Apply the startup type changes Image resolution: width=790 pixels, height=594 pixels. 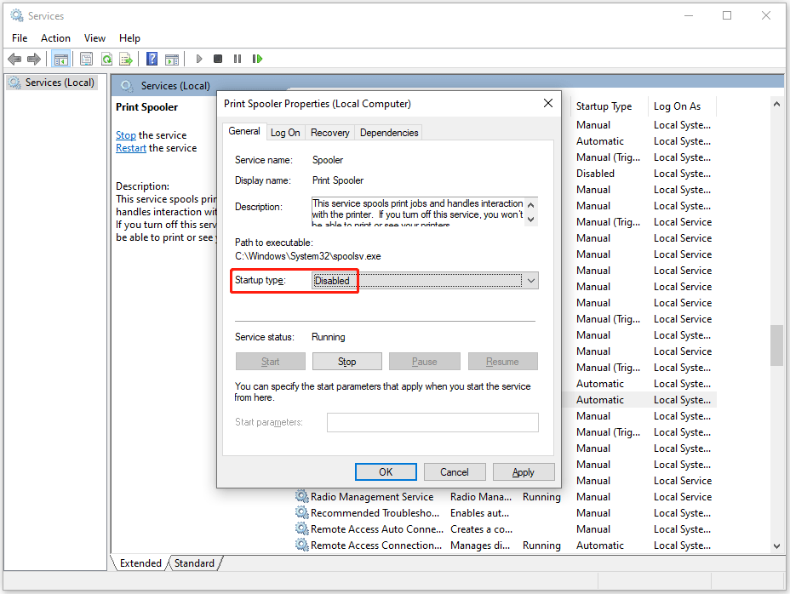coord(524,471)
